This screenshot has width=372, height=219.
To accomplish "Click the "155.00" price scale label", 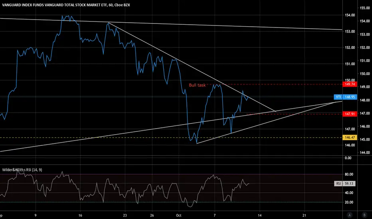I will point(365,8).
